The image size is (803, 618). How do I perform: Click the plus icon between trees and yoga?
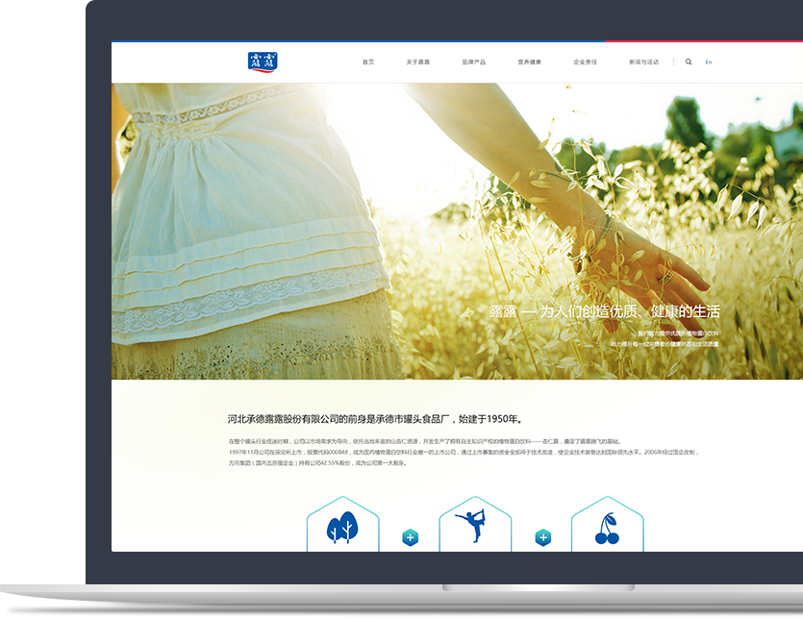click(x=410, y=537)
